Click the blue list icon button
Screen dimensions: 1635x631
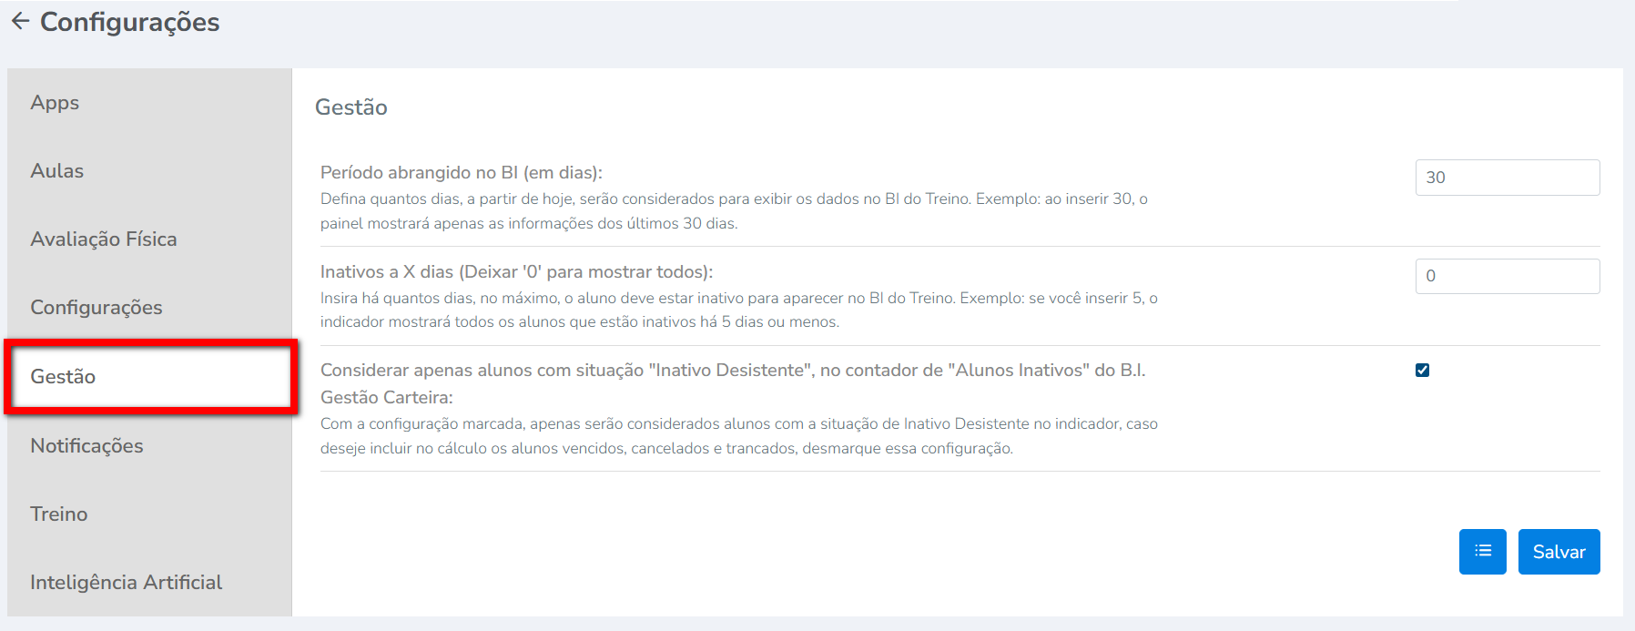[x=1482, y=552]
